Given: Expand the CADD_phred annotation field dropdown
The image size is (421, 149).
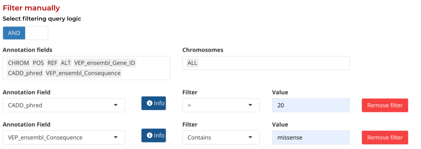Looking at the screenshot, I should click(x=64, y=105).
